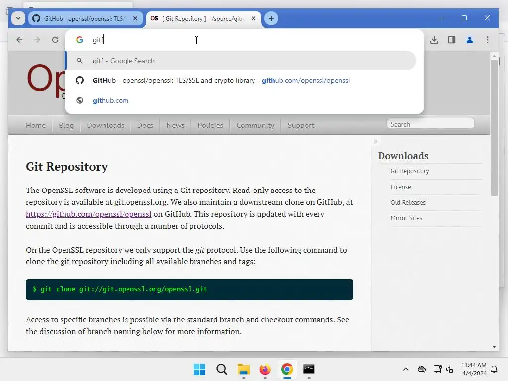Switch to the GitHub openssl/openssl tab
The image size is (508, 381).
(85, 18)
